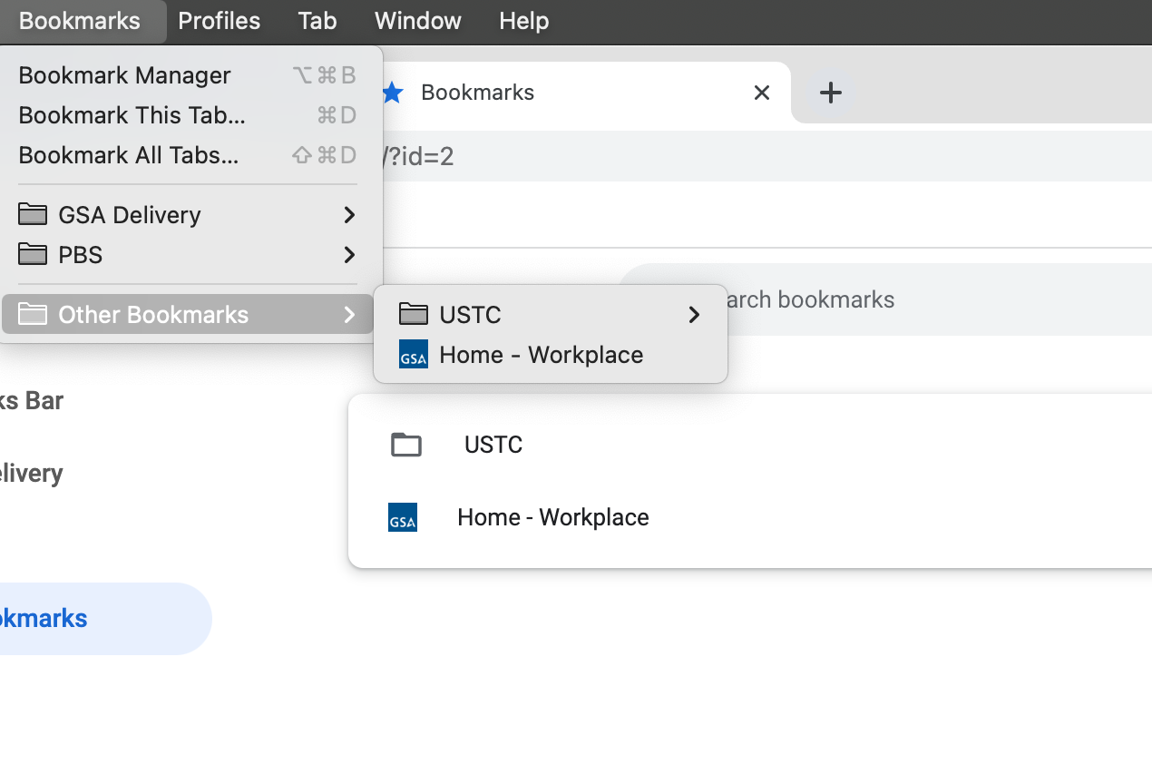Image resolution: width=1152 pixels, height=784 pixels.
Task: Click the USTC folder icon on the bookmarks page
Action: coord(405,444)
